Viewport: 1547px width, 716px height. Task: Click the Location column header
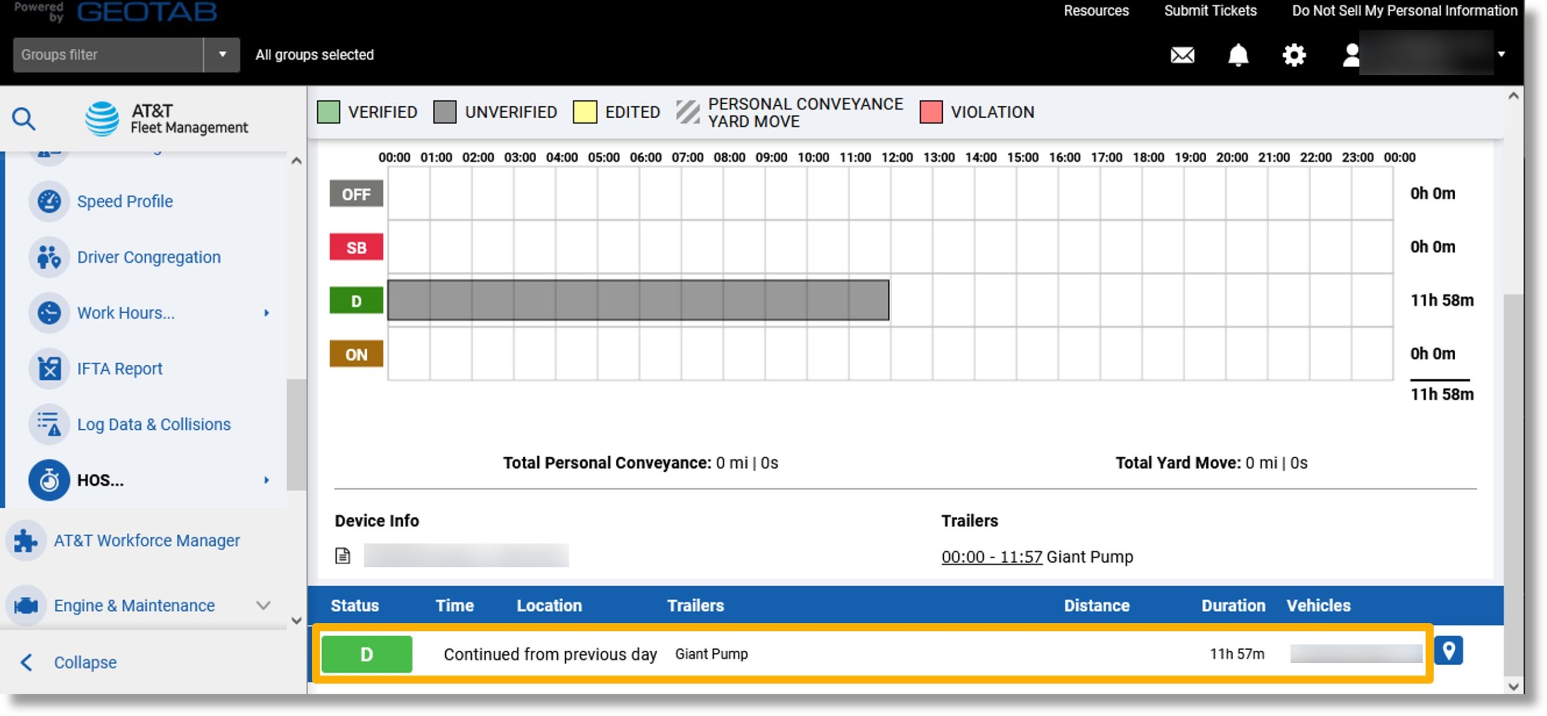click(x=549, y=606)
